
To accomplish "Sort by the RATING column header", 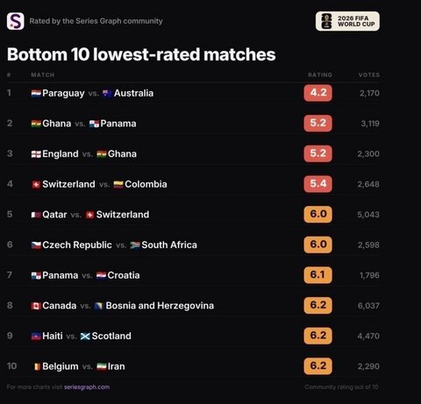I will tap(320, 74).
